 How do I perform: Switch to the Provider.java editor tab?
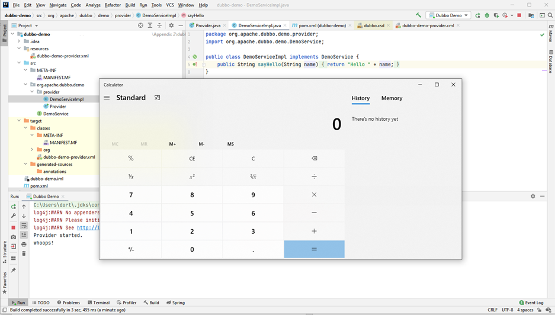point(208,25)
